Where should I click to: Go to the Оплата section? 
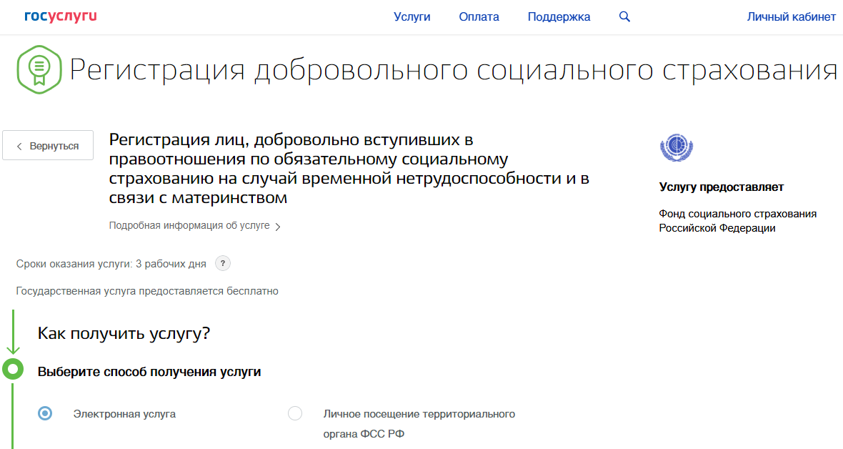tap(479, 17)
